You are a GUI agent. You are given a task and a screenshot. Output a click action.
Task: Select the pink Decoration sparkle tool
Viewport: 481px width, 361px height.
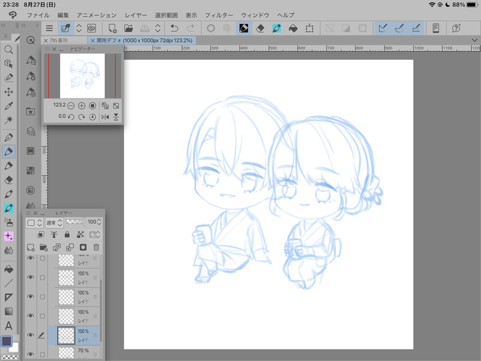(x=8, y=236)
